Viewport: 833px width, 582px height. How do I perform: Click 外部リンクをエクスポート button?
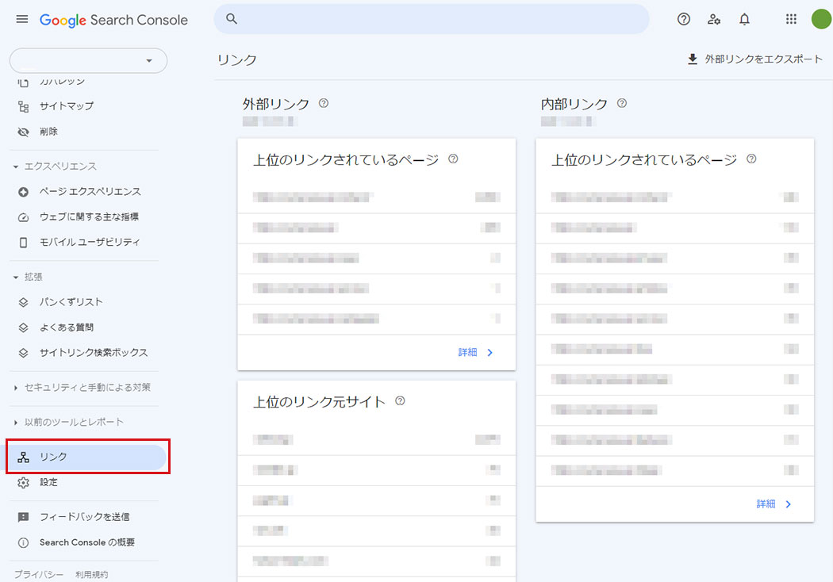754,59
